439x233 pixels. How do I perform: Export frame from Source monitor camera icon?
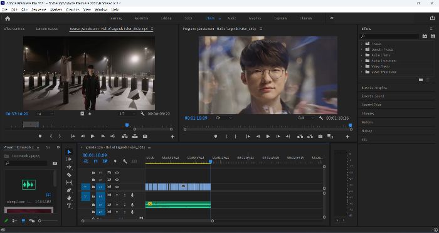(145, 136)
